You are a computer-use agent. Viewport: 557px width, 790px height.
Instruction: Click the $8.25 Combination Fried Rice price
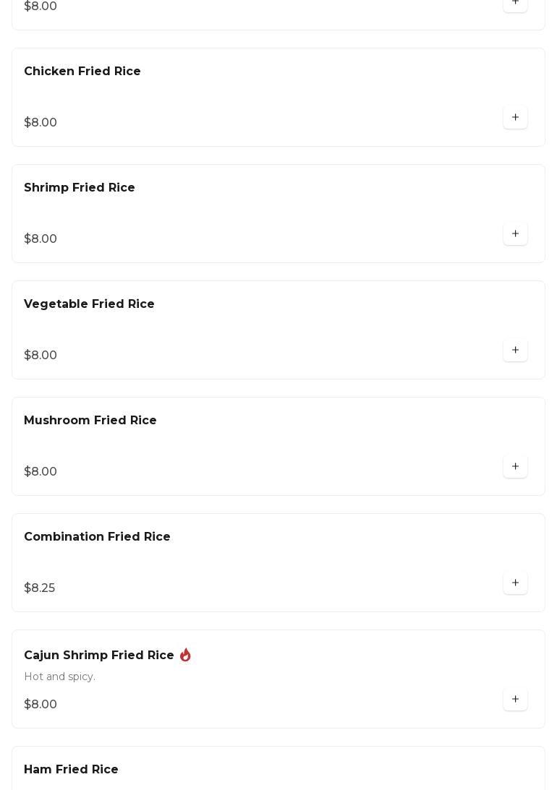[x=40, y=588]
